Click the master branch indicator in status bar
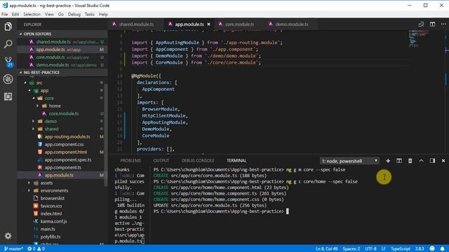The image size is (449, 252). (x=13, y=249)
